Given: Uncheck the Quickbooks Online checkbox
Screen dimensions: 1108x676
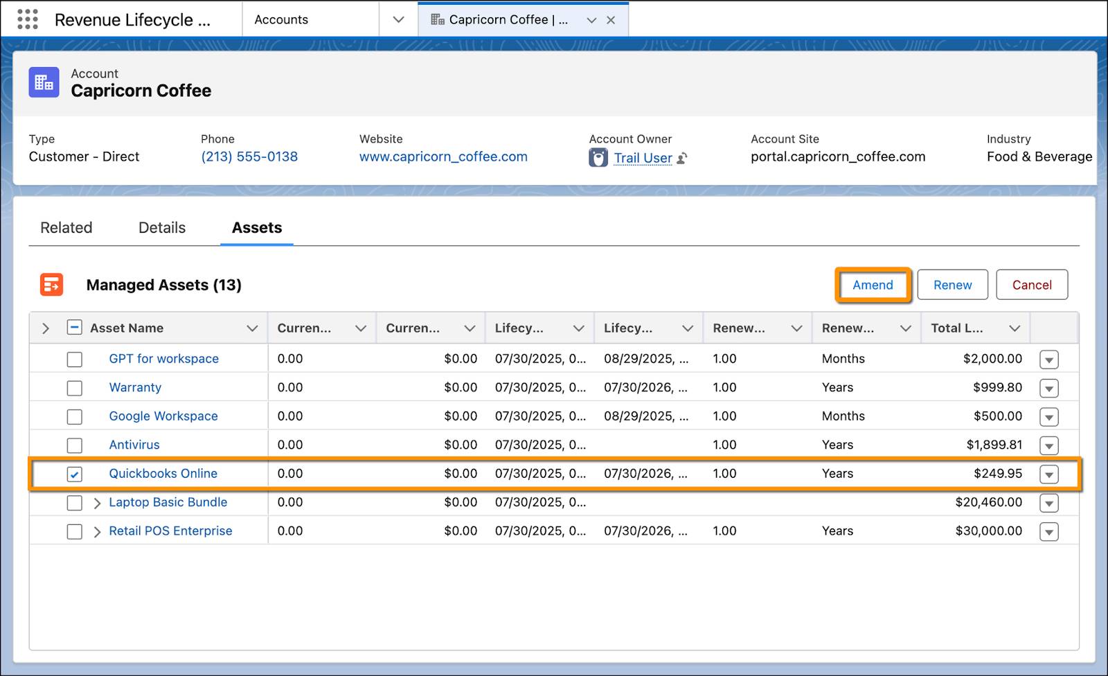Looking at the screenshot, I should coord(74,474).
